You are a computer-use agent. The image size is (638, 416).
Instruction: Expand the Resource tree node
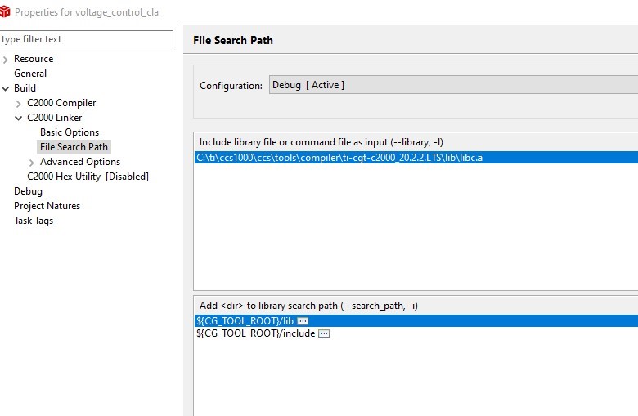(6, 59)
